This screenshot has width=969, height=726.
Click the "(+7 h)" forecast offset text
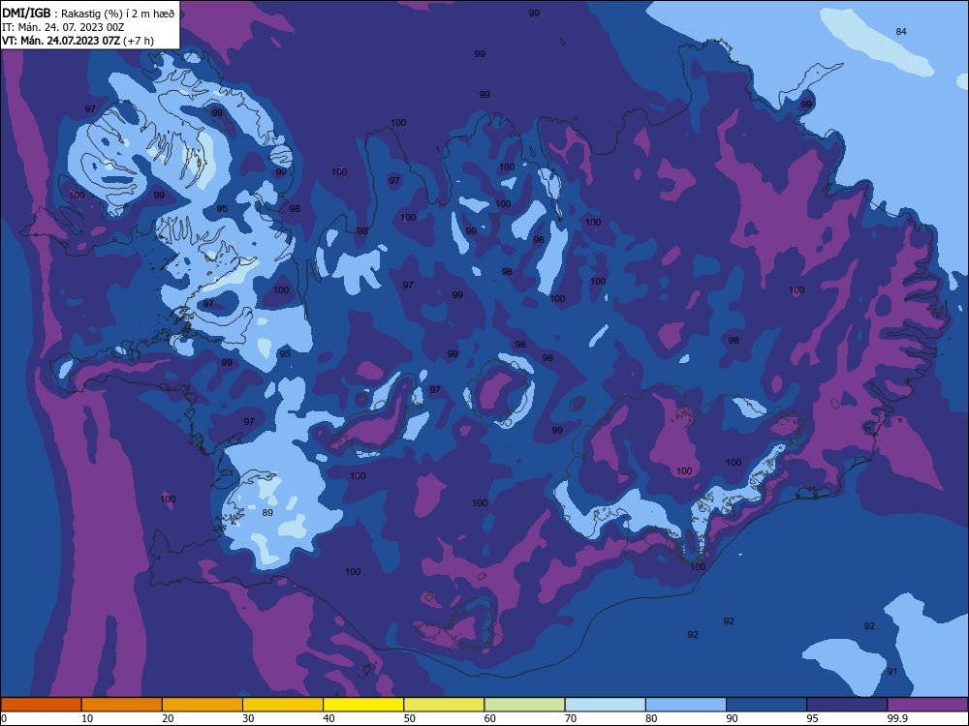[139, 41]
